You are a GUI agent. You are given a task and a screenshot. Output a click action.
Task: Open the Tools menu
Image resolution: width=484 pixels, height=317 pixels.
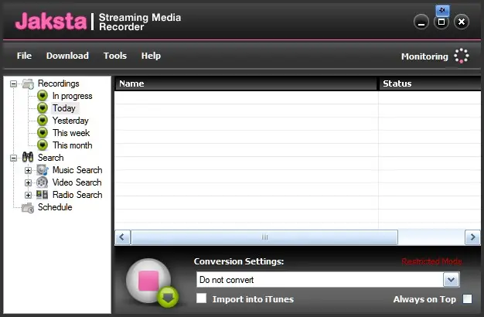click(x=115, y=56)
